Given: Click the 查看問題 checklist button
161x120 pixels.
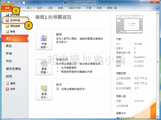Looking at the screenshot, I should click(44, 67).
